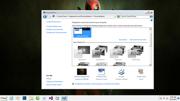Open the Sounds music notes icon
The width and height of the screenshot is (180, 101).
point(121,72)
